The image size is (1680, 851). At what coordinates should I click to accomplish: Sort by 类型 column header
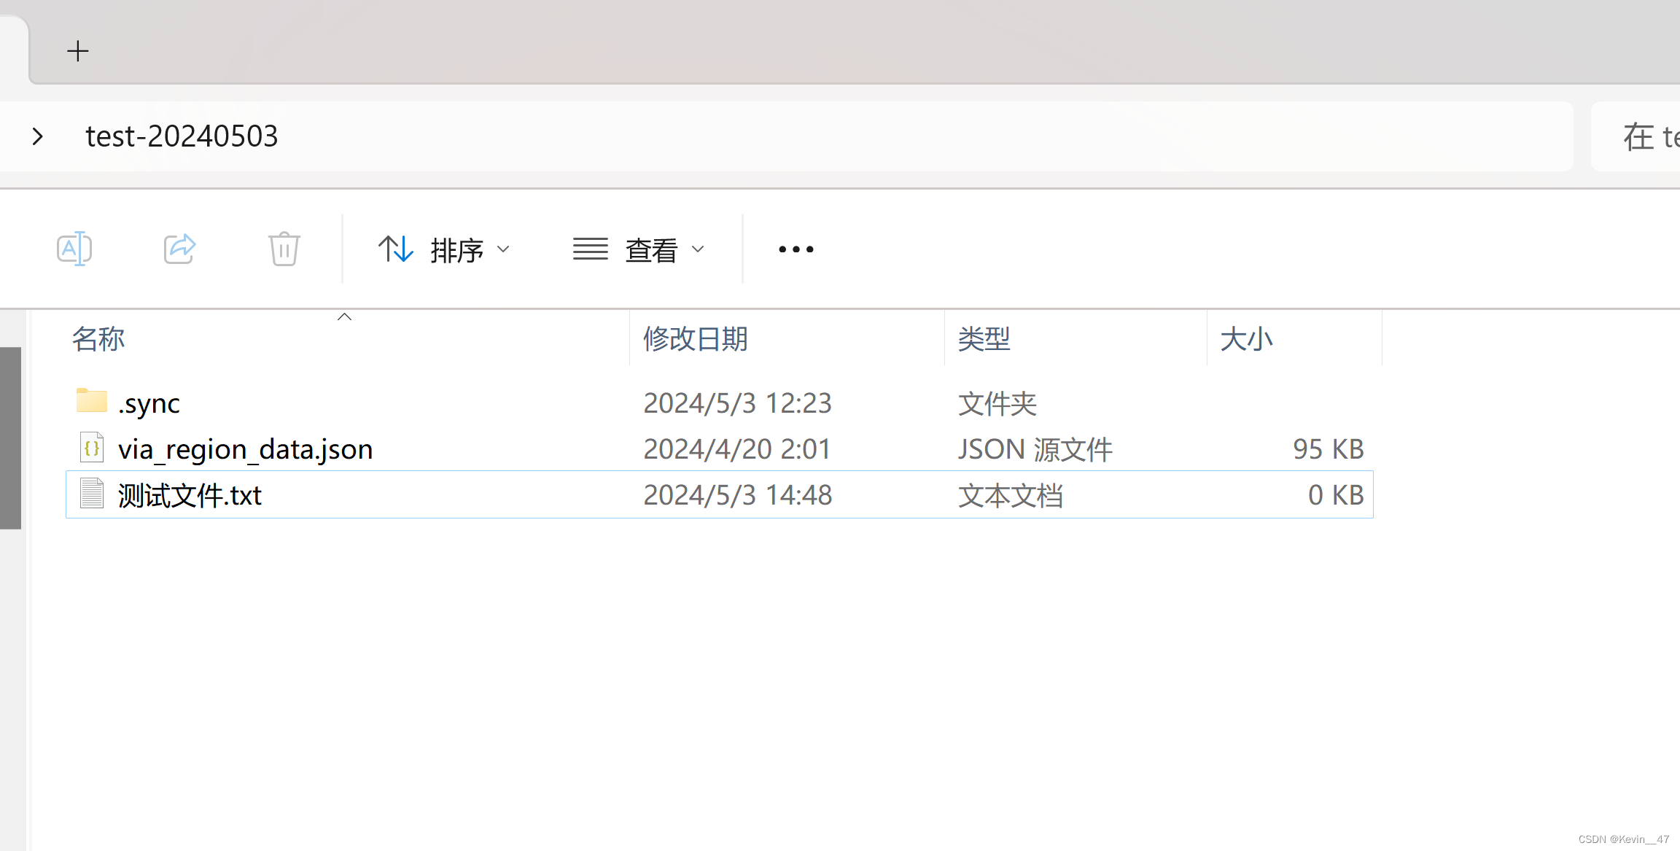[x=984, y=339]
